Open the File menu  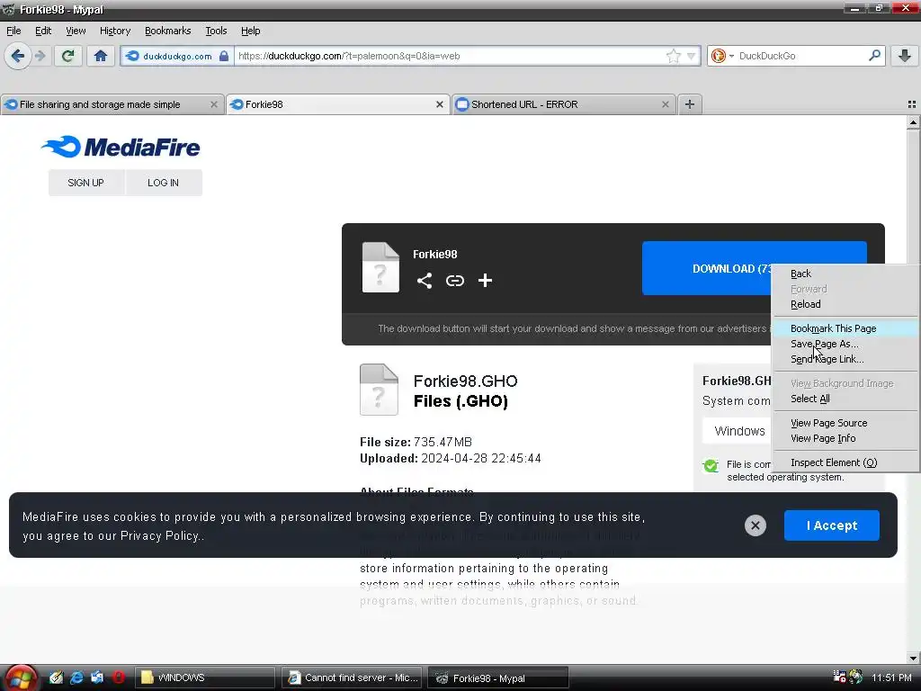(13, 31)
